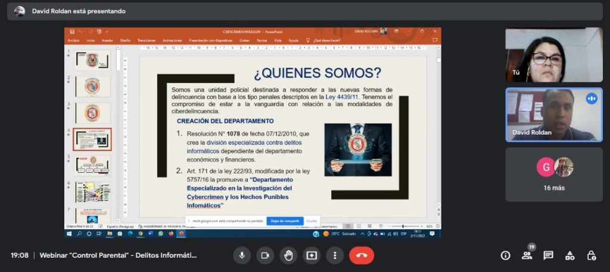Open the chat panel icon
Screen dimensions: 610x272
[548, 255]
